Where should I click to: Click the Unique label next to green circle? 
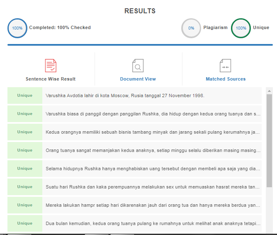pyautogui.click(x=261, y=27)
